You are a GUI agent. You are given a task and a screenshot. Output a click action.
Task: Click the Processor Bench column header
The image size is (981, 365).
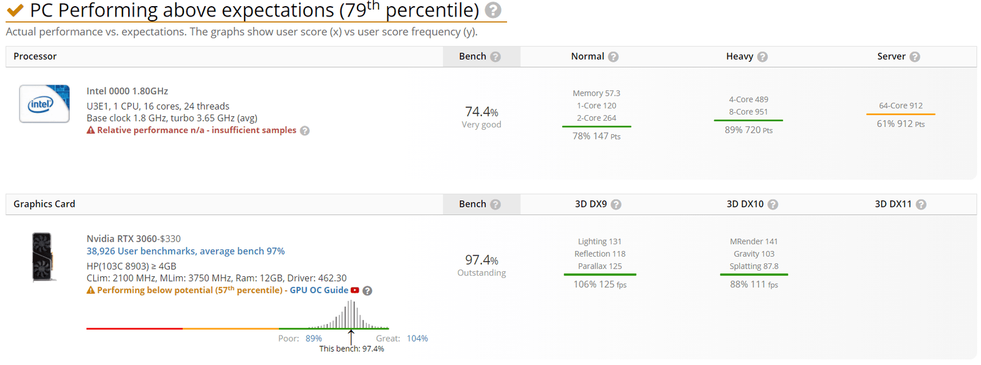pyautogui.click(x=473, y=56)
